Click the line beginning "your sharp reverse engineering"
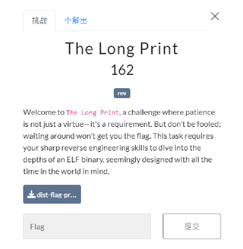This screenshot has width=243, height=249. (x=112, y=148)
